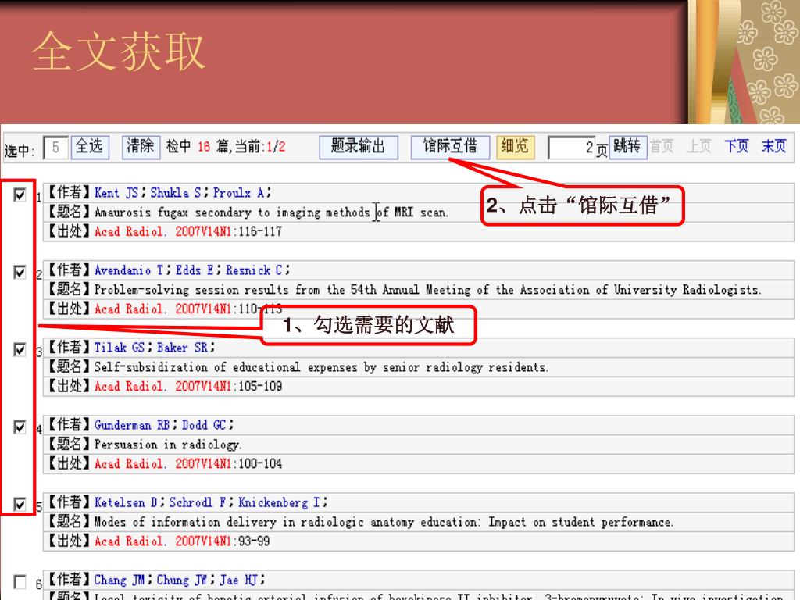Open author link Chang JM
800x600 pixels.
[120, 580]
